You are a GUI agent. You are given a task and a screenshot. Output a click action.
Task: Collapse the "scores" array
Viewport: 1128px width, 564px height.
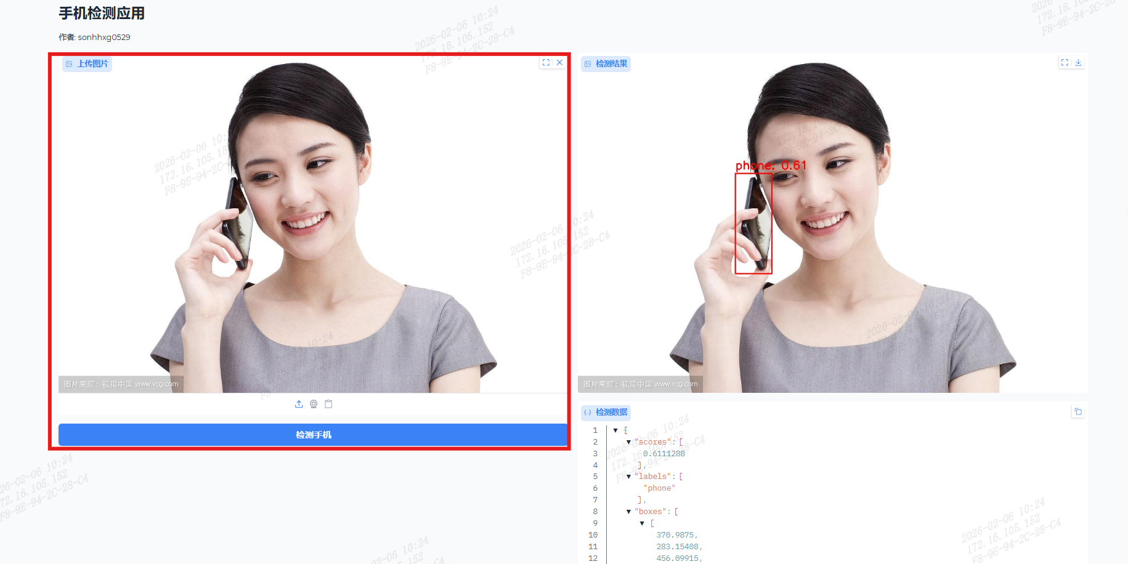pyautogui.click(x=628, y=442)
